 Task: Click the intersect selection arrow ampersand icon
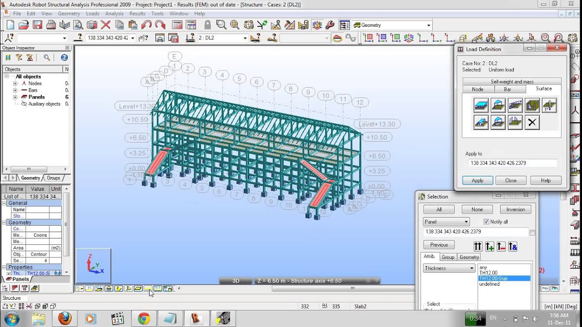513,246
